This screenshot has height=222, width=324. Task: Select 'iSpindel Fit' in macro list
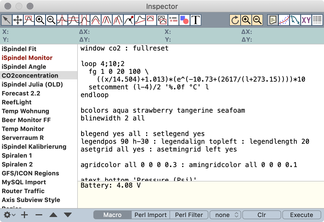(x=39, y=49)
